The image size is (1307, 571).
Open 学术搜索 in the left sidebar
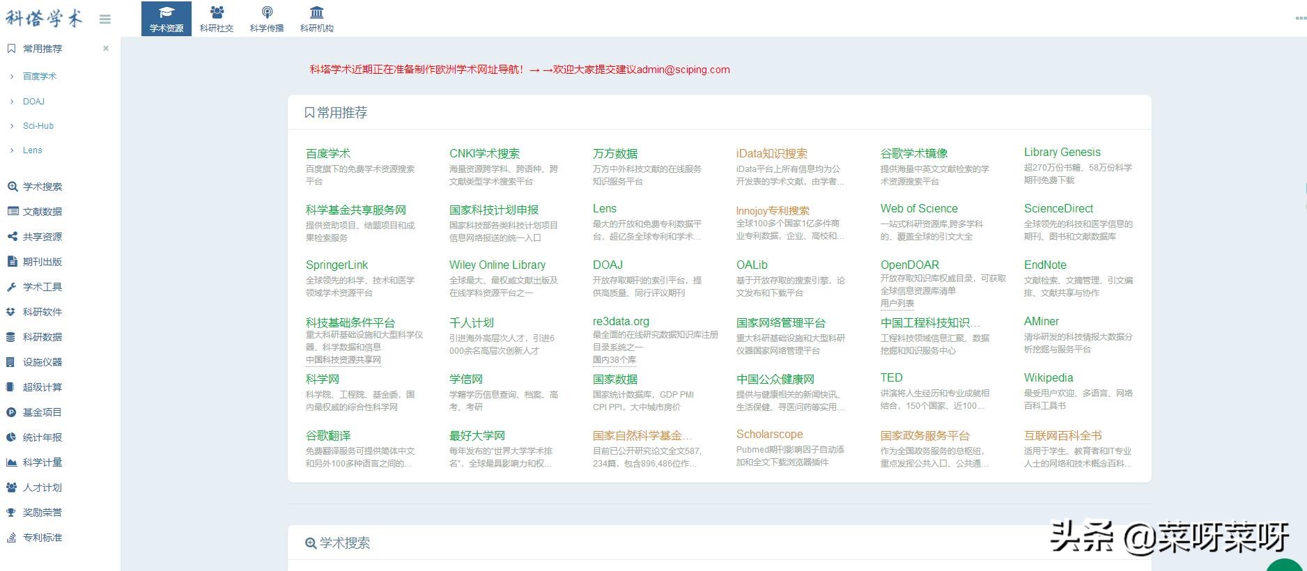(x=42, y=187)
